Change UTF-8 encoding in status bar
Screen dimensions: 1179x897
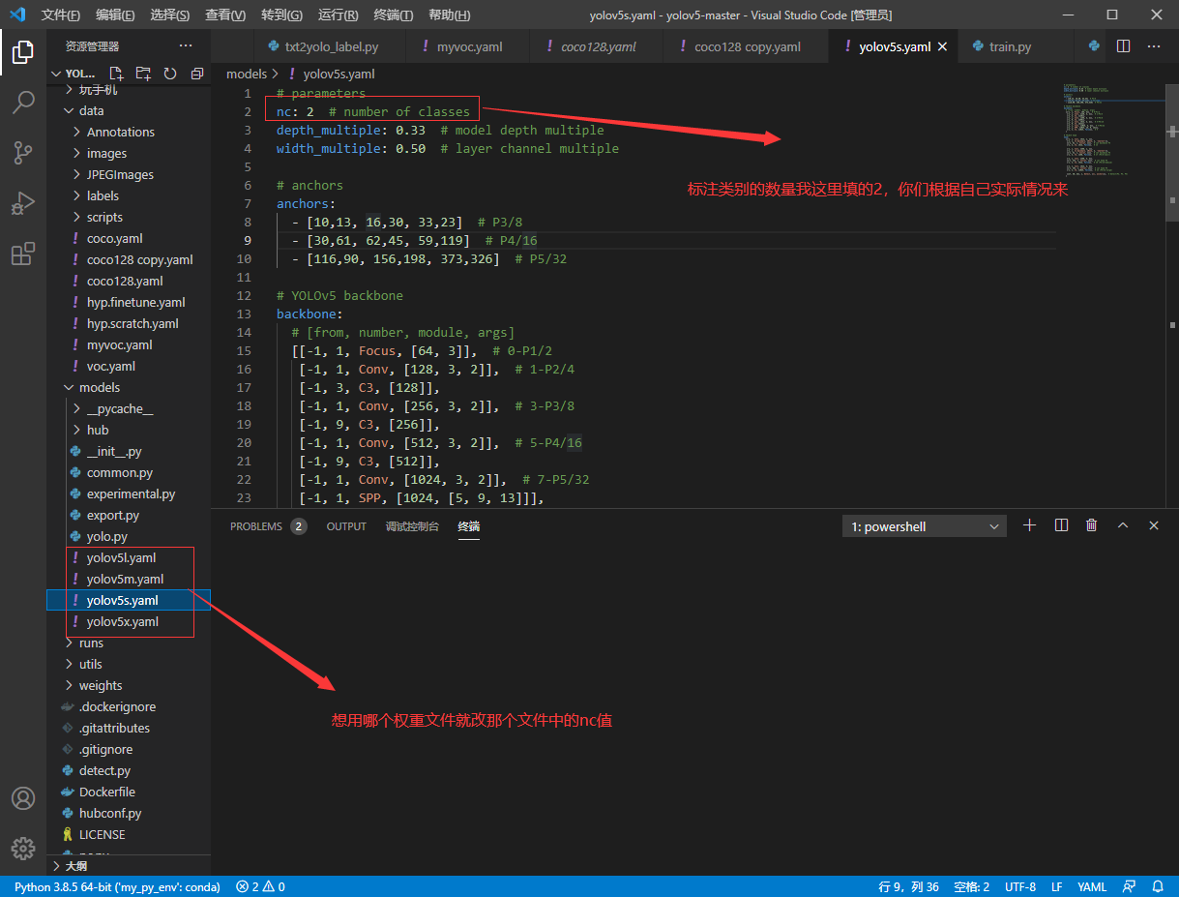pyautogui.click(x=1020, y=886)
